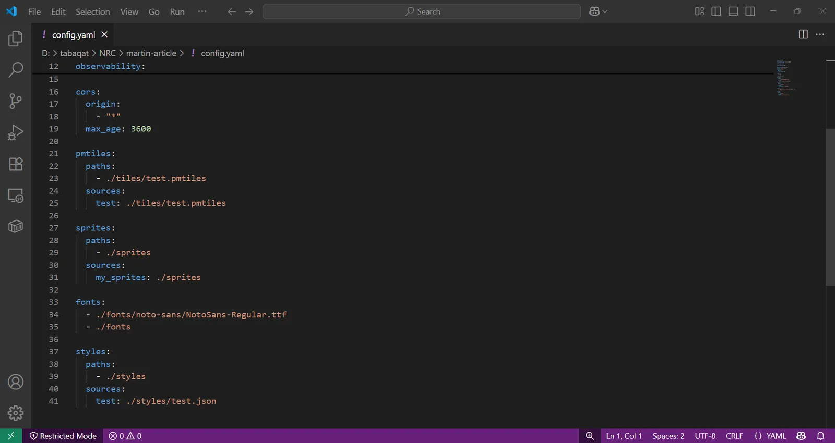The image size is (835, 443).
Task: Click the Search command center field
Action: click(x=422, y=11)
